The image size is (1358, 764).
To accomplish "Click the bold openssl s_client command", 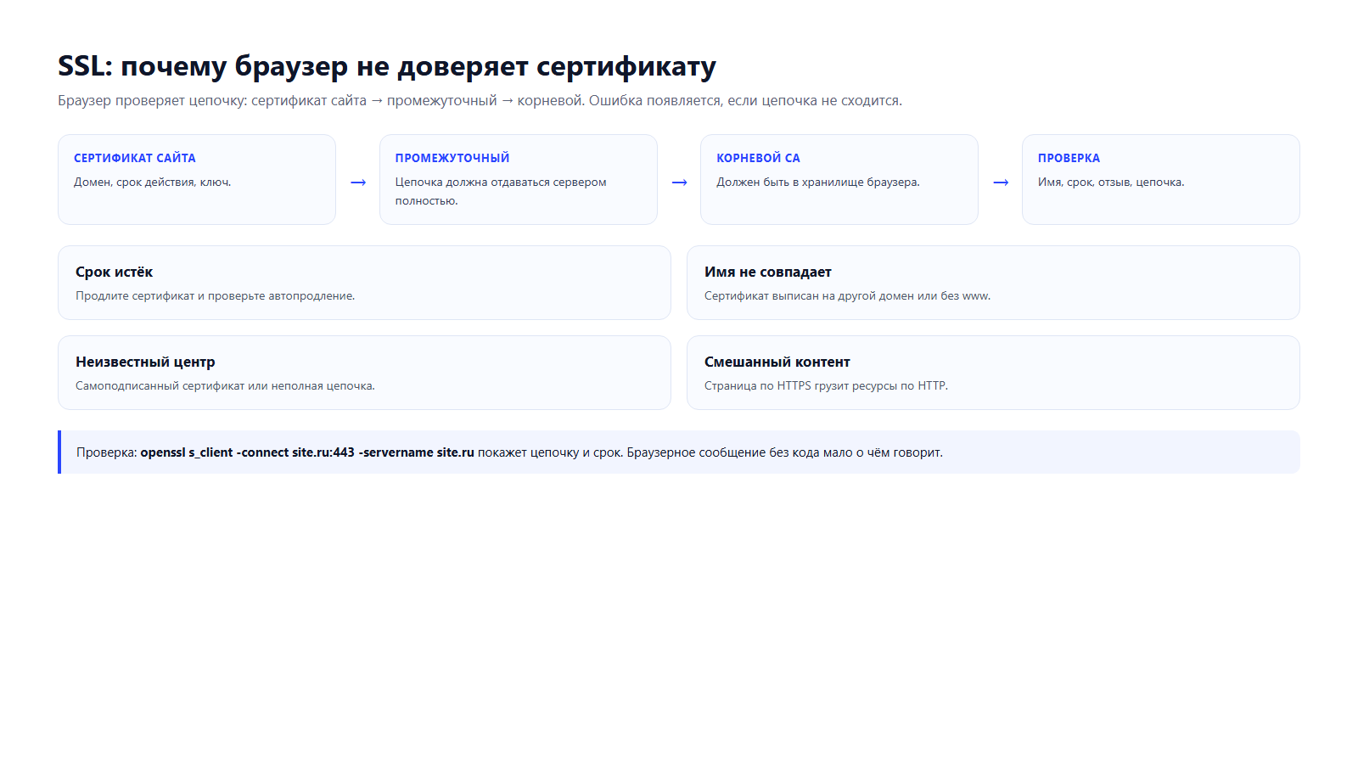I will click(x=307, y=452).
